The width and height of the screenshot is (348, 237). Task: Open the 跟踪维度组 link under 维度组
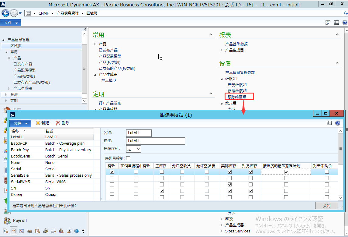(x=237, y=97)
